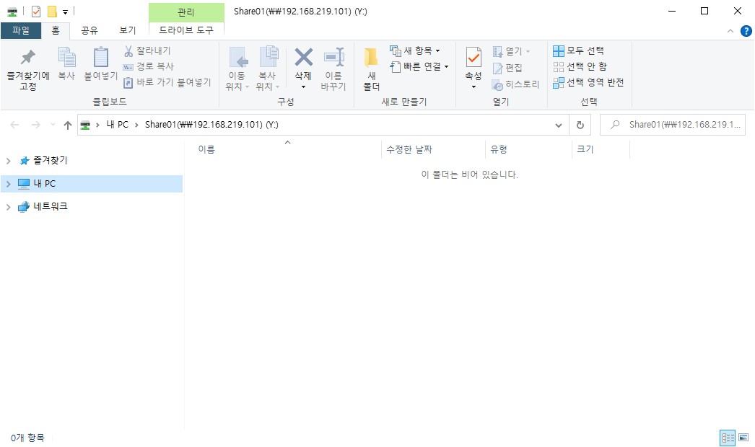The width and height of the screenshot is (755, 447).
Task: Click the Manage (관리) contextual tab header
Action: coord(186,12)
